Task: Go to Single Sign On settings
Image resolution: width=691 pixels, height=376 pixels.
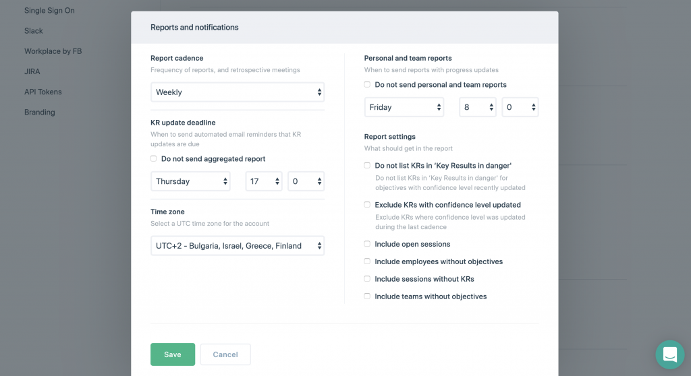Action: click(49, 11)
